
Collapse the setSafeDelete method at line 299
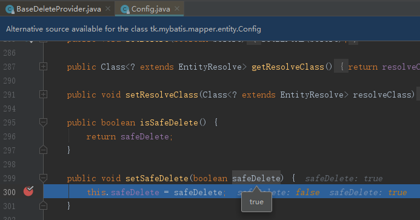[x=43, y=178]
